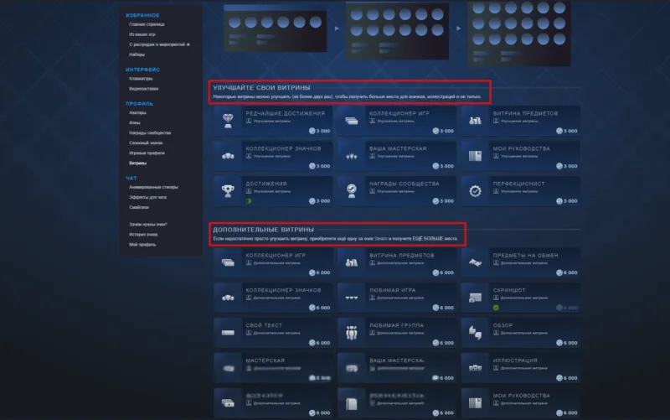Click the Мастерская additional showcase icon
Viewport: 670px width, 420px height.
tap(228, 368)
